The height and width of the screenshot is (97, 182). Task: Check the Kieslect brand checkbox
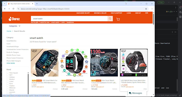(7, 79)
